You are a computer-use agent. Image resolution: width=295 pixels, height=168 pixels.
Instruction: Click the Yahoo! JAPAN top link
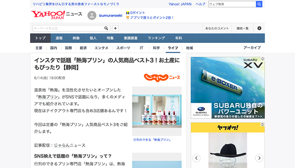180,4
